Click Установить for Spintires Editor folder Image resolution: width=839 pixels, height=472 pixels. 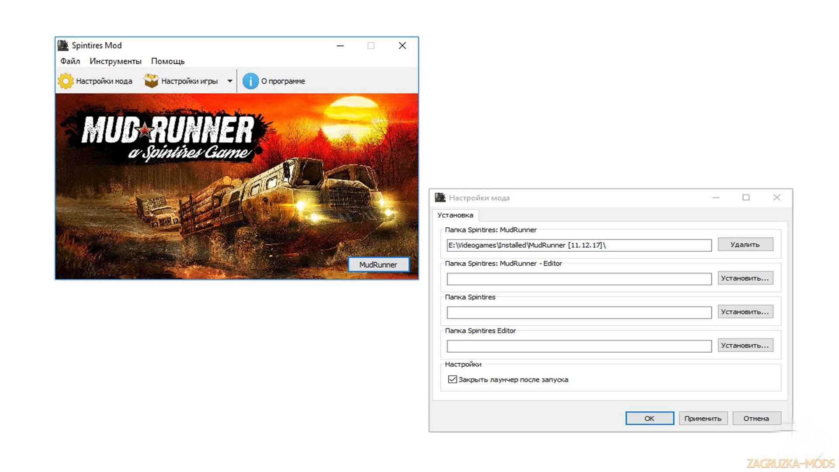click(745, 345)
